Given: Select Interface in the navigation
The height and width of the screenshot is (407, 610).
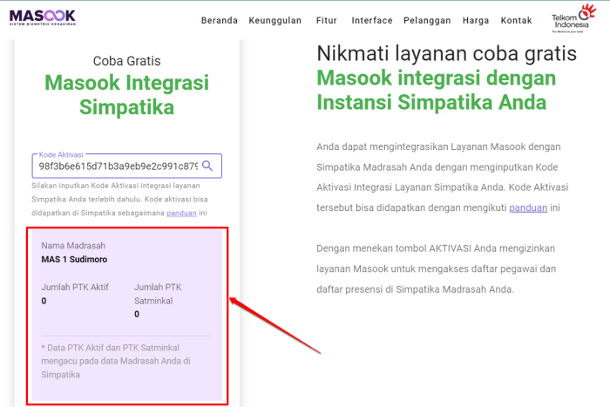Looking at the screenshot, I should tap(372, 20).
